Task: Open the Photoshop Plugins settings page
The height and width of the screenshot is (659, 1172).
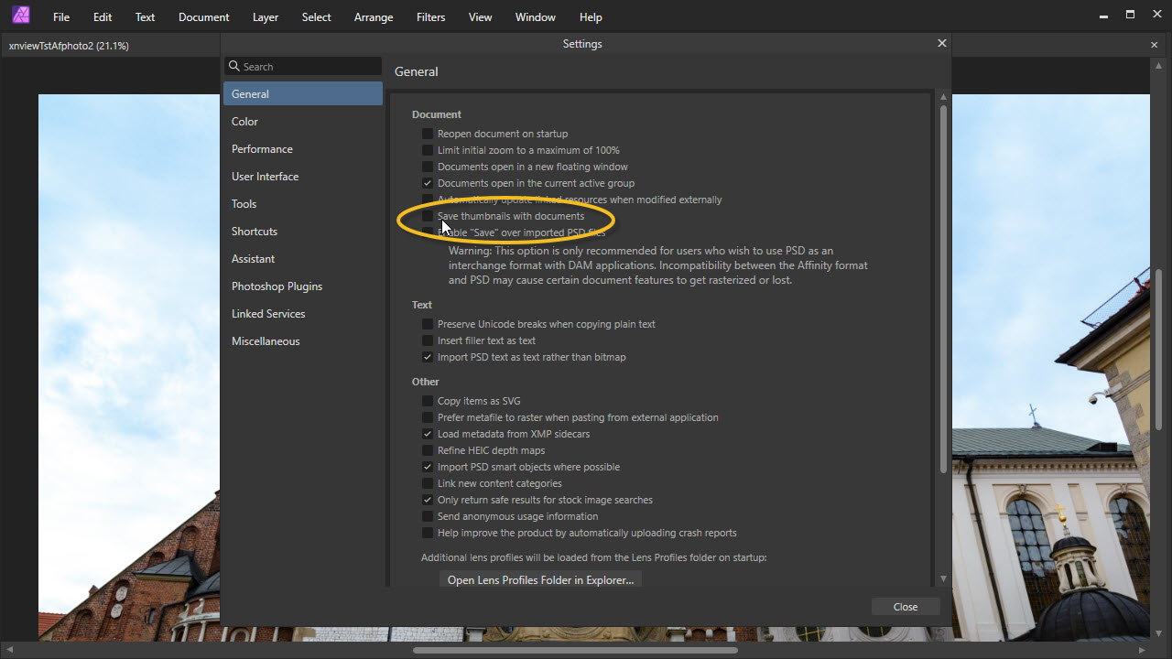Action: pyautogui.click(x=277, y=286)
